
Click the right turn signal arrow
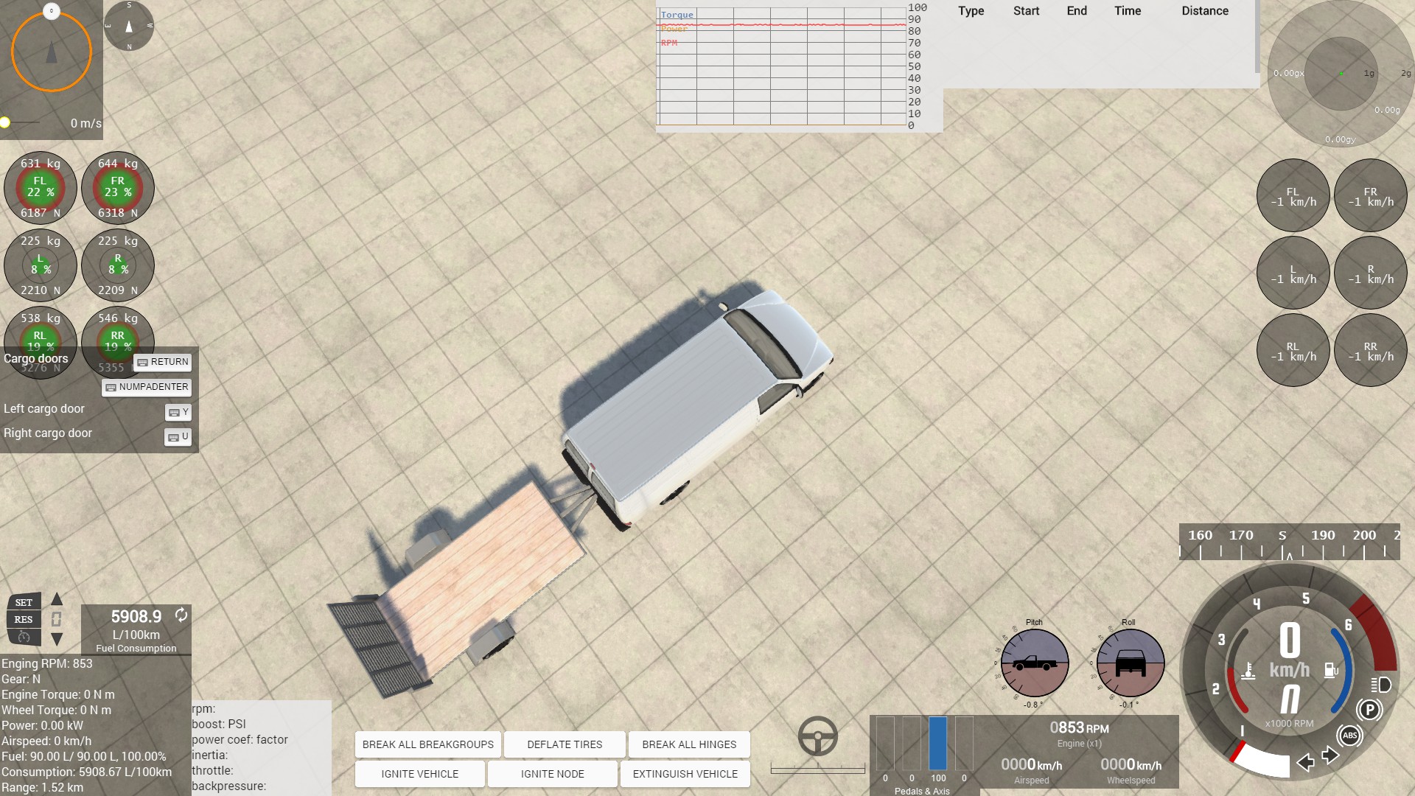(1330, 755)
